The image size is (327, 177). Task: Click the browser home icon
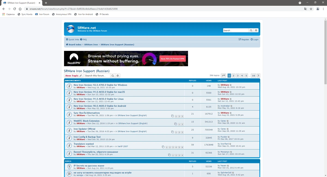[x=20, y=9]
